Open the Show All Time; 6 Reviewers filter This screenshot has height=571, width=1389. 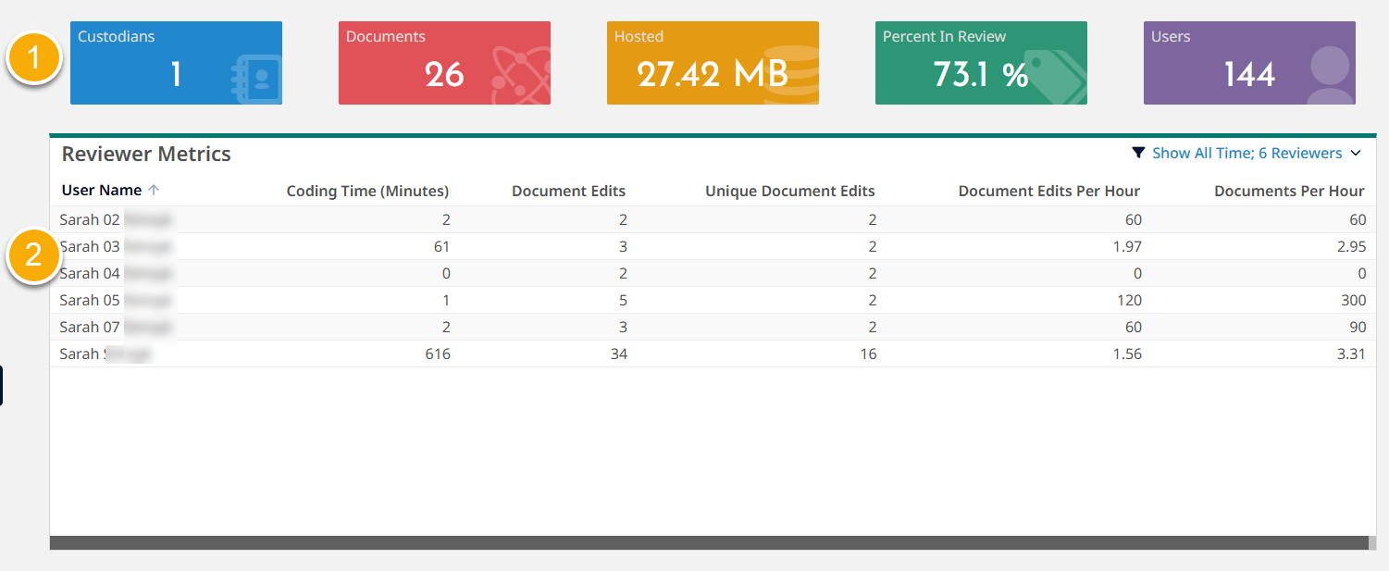pos(1246,153)
